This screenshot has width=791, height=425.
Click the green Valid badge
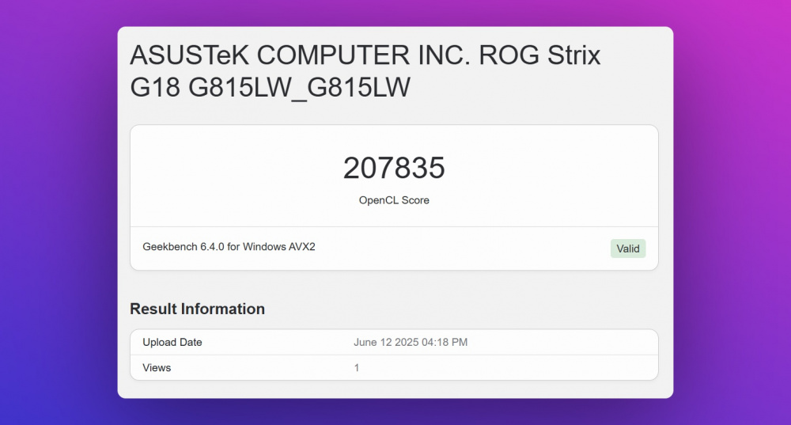pyautogui.click(x=628, y=249)
